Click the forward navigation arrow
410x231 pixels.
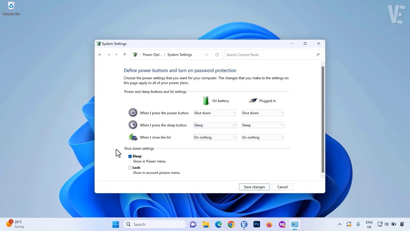[x=109, y=55]
